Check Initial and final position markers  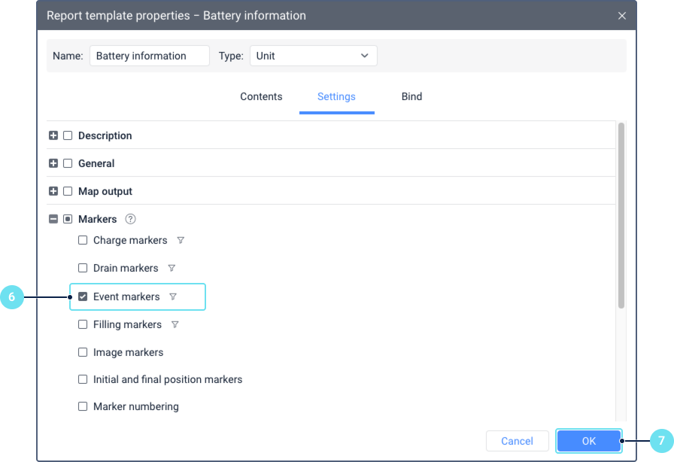(x=83, y=379)
